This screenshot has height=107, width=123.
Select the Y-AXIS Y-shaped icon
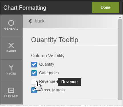click(x=11, y=68)
